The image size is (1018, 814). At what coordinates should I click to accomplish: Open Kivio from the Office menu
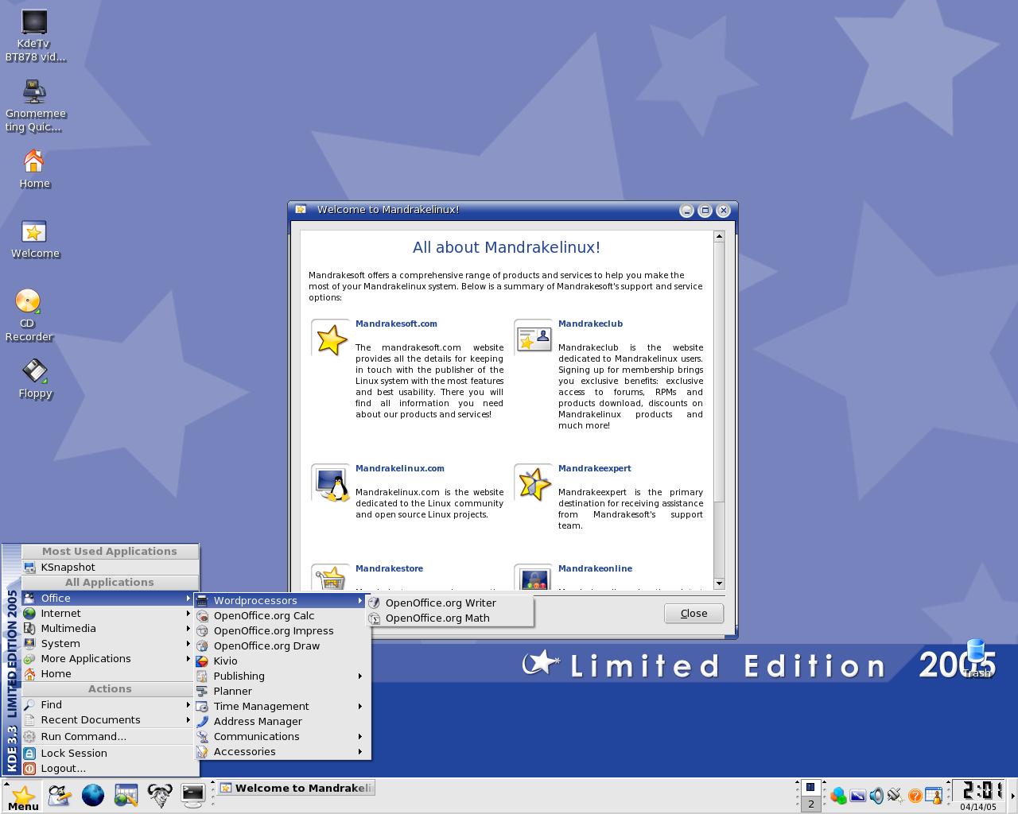[282, 661]
